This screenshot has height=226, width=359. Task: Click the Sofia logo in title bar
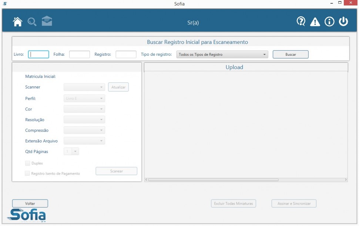point(5,4)
